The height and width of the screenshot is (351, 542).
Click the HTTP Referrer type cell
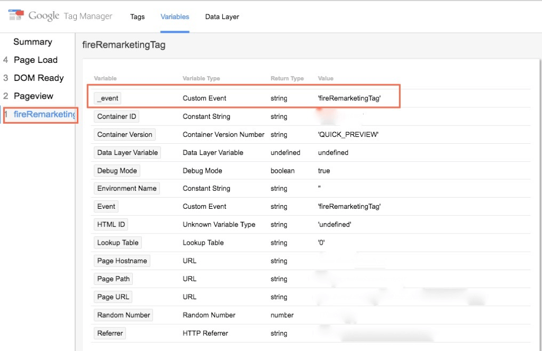205,333
